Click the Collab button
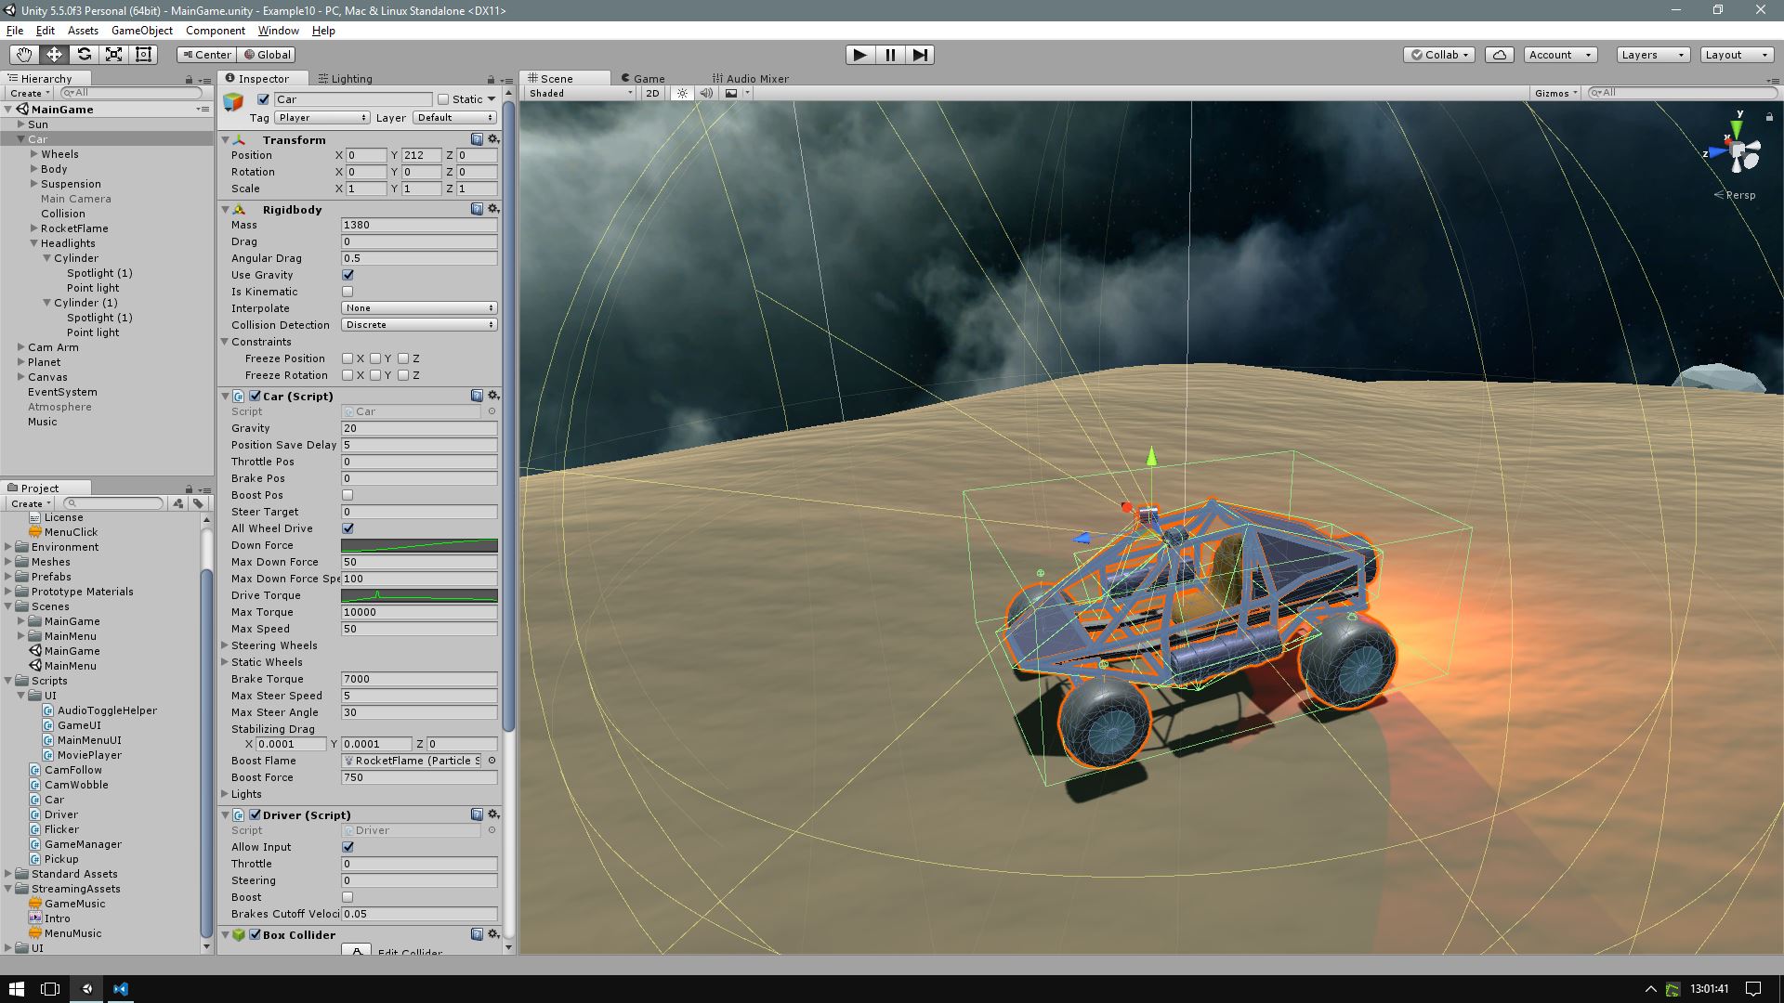The width and height of the screenshot is (1784, 1003). [x=1439, y=55]
